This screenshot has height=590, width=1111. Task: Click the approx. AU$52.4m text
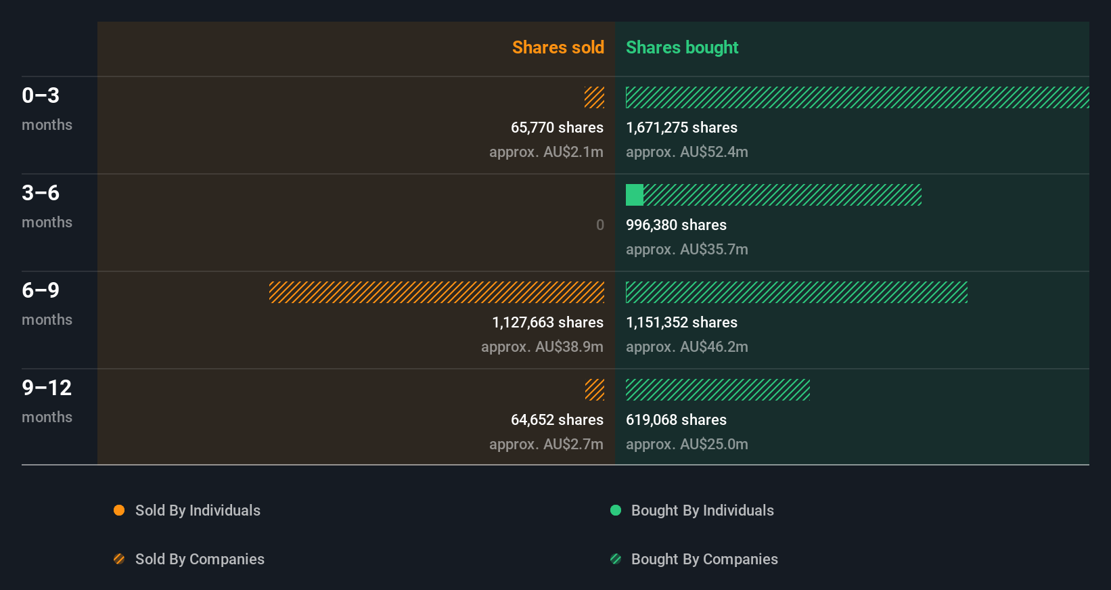(687, 152)
